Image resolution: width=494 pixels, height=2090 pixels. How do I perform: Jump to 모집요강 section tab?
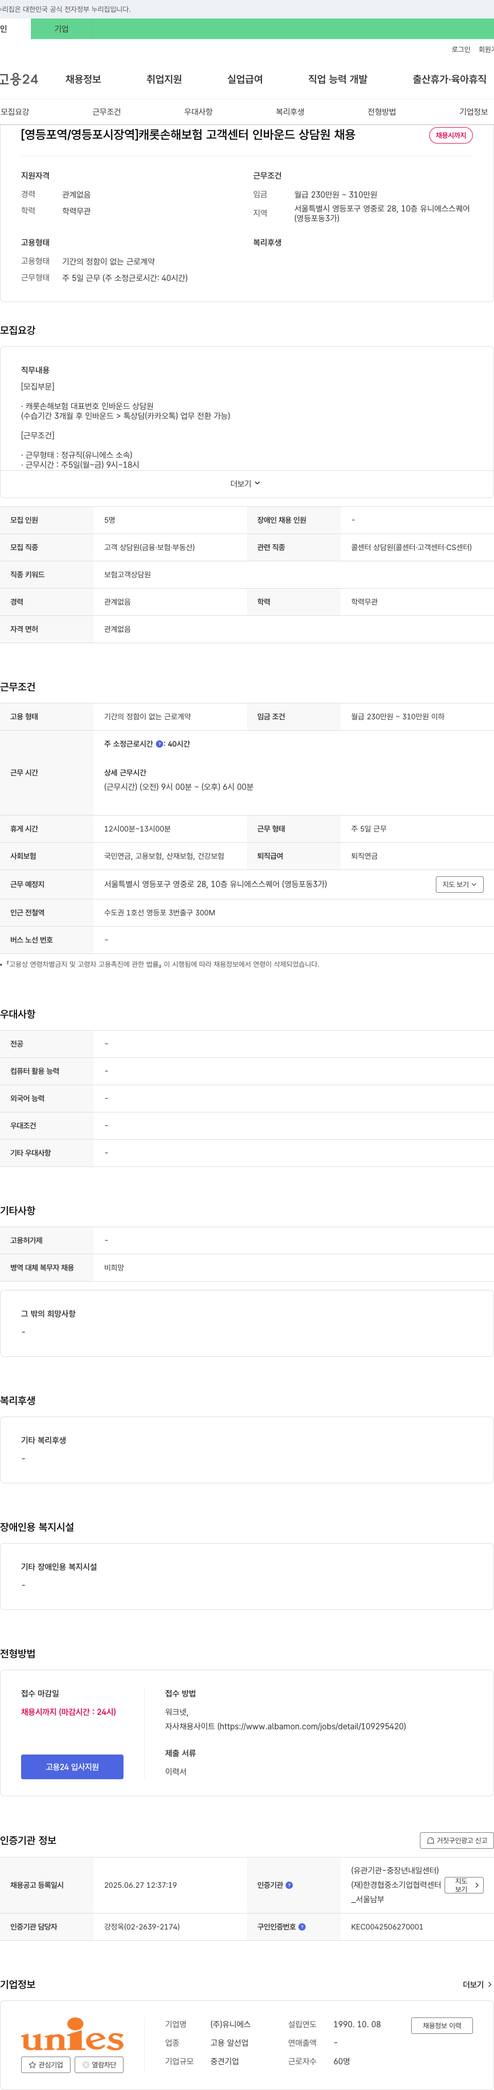[14, 112]
